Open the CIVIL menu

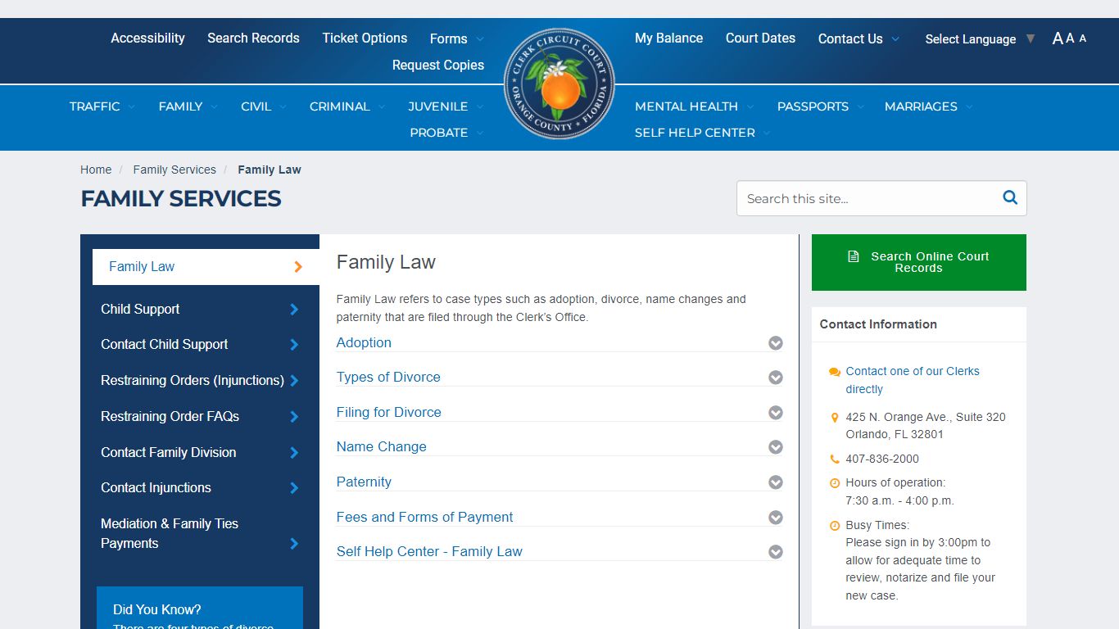pyautogui.click(x=264, y=106)
